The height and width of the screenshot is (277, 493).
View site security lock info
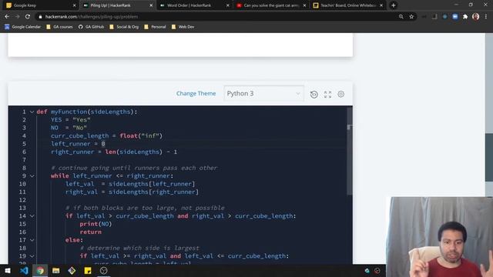(40, 17)
